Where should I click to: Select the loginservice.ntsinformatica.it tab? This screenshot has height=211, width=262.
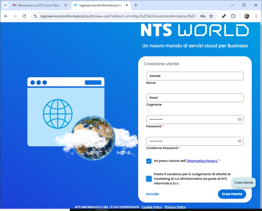pyautogui.click(x=101, y=5)
